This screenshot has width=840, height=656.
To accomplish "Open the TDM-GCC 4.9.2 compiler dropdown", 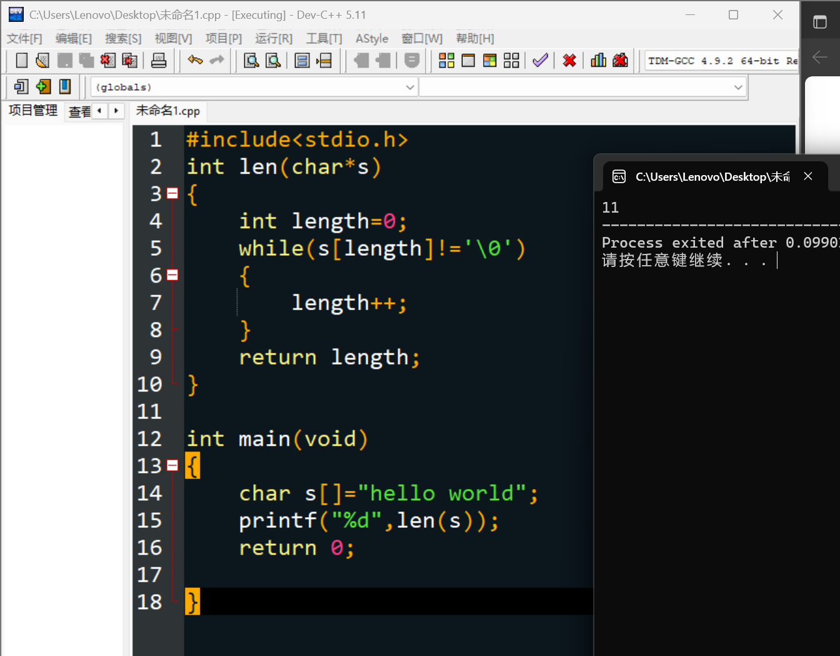I will (x=722, y=61).
